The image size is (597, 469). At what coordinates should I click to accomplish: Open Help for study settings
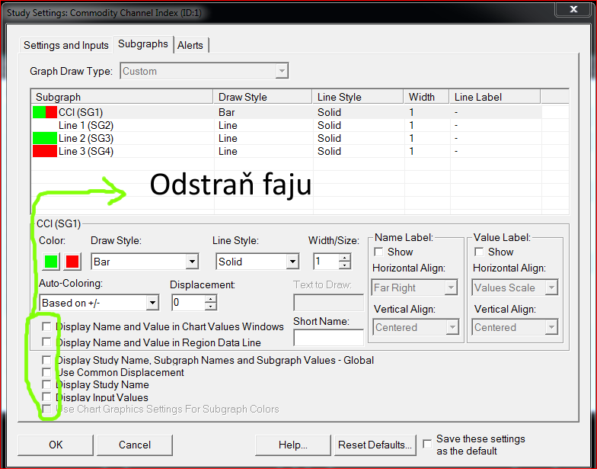[292, 445]
